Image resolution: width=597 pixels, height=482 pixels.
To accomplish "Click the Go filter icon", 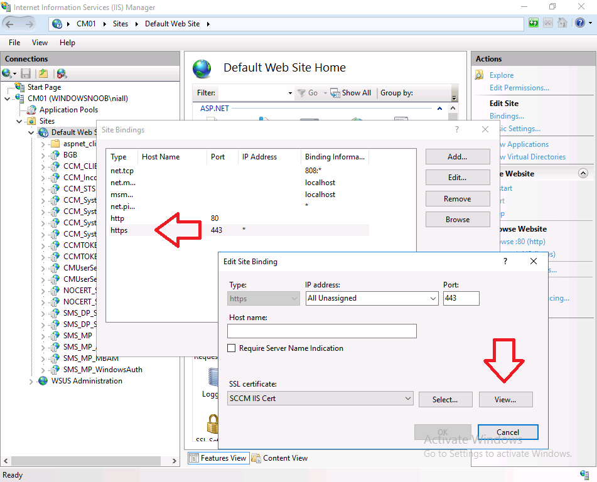I will coord(301,93).
